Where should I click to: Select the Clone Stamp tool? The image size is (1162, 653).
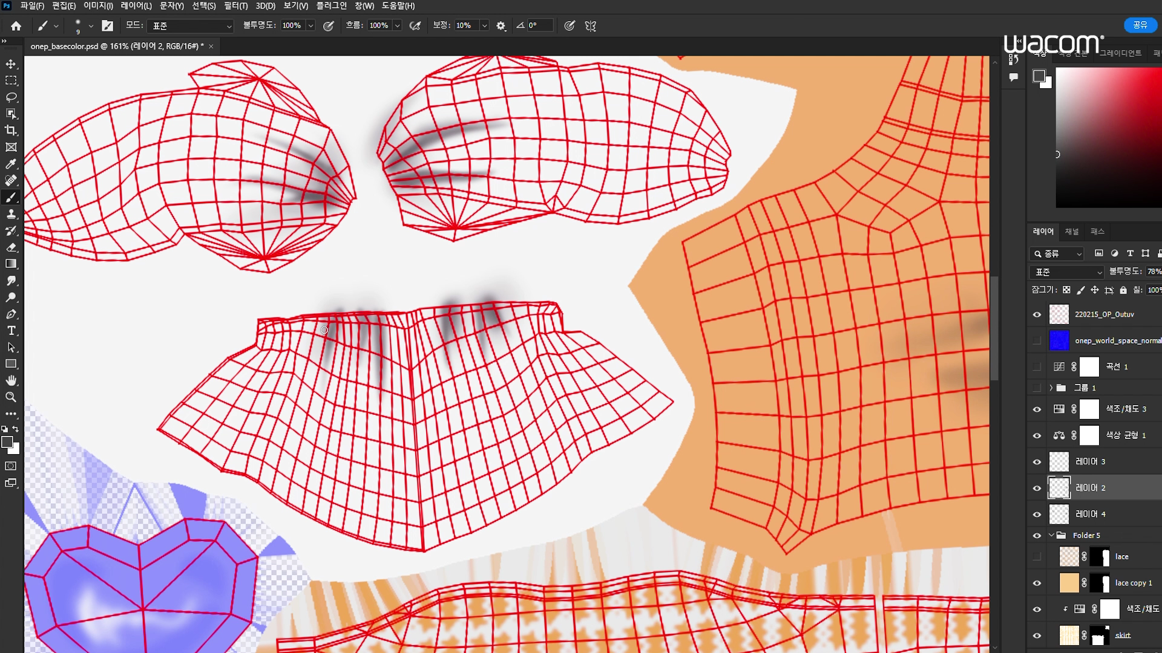[11, 214]
